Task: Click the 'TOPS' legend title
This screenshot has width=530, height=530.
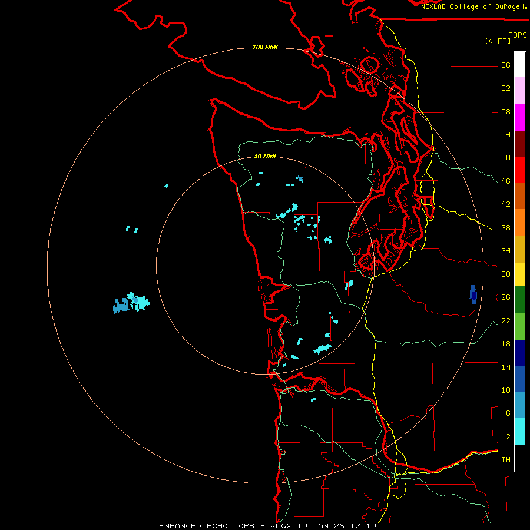Action: [x=518, y=35]
